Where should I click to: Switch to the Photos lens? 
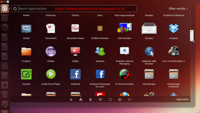[x=120, y=100]
